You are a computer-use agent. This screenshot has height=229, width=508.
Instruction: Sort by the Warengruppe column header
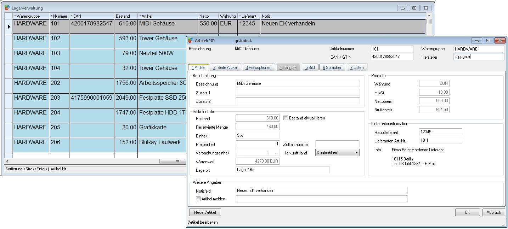[x=31, y=16]
